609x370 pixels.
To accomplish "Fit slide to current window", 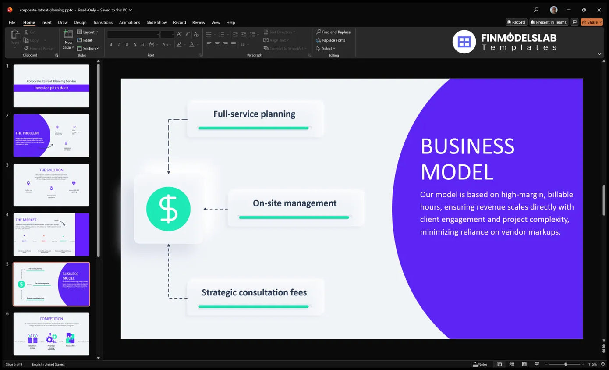I will pos(603,364).
